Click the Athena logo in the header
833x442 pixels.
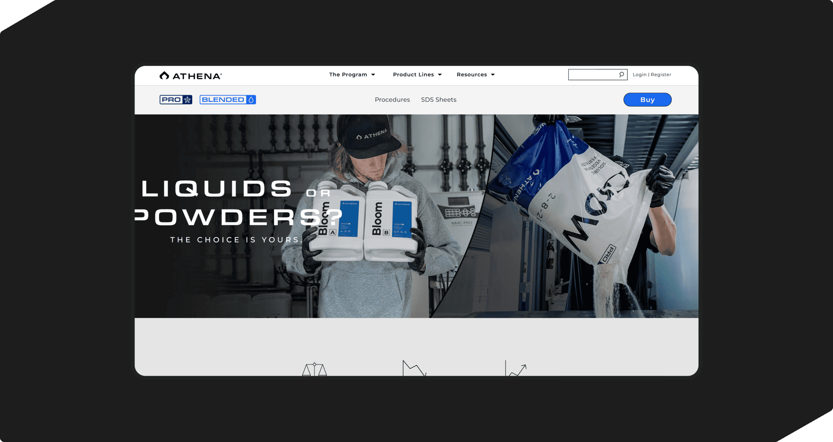pyautogui.click(x=190, y=76)
